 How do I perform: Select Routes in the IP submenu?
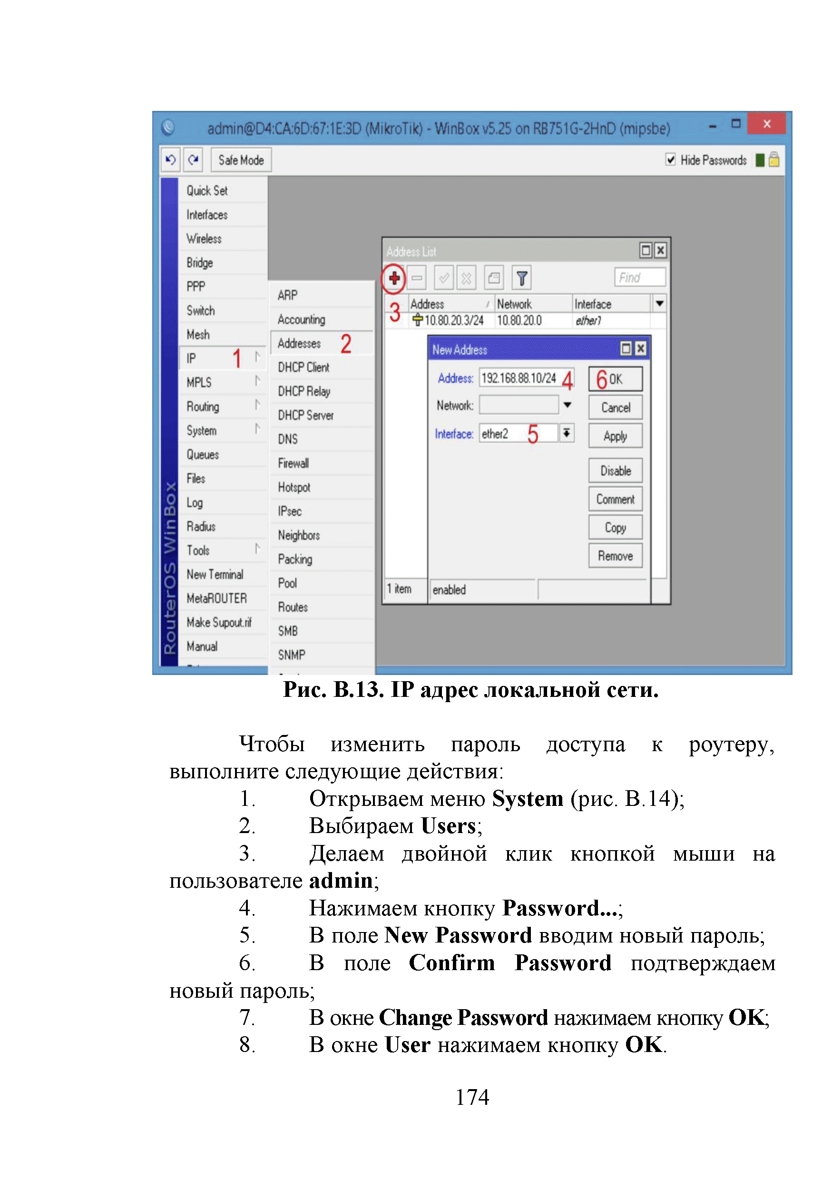322,607
